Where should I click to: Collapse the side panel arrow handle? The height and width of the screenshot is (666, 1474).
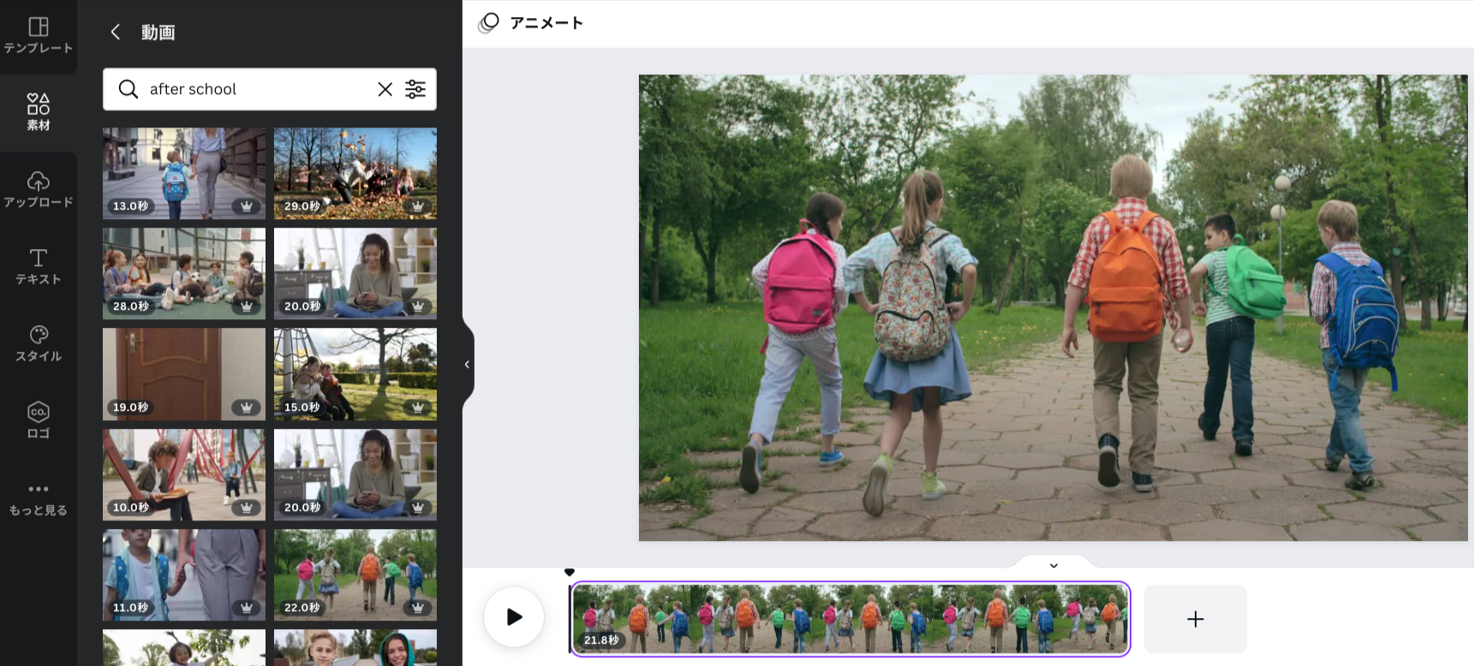[x=467, y=364]
